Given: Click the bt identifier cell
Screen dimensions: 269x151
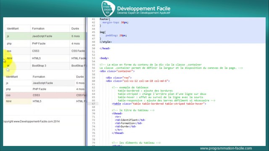Looking at the screenshot, I should point(18,66).
